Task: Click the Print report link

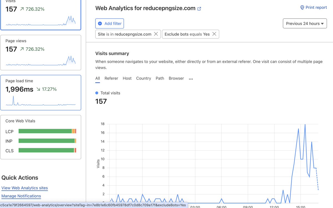Action: pyautogui.click(x=314, y=7)
